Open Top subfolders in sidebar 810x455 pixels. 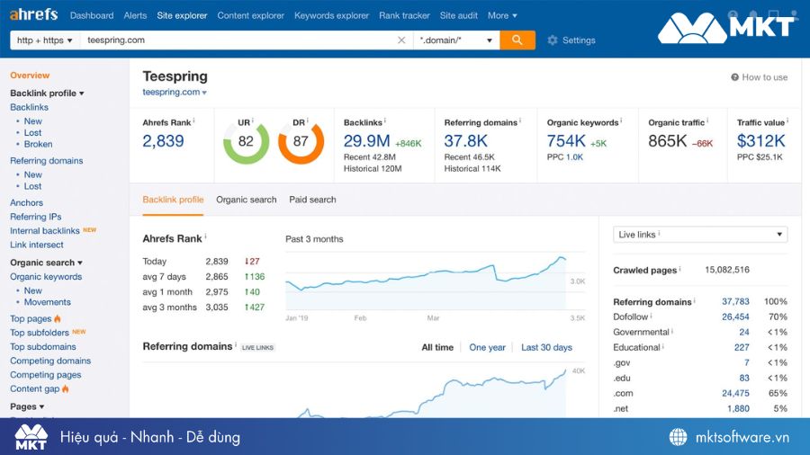tap(40, 332)
